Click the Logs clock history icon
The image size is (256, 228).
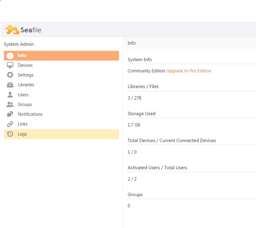[x=10, y=134]
